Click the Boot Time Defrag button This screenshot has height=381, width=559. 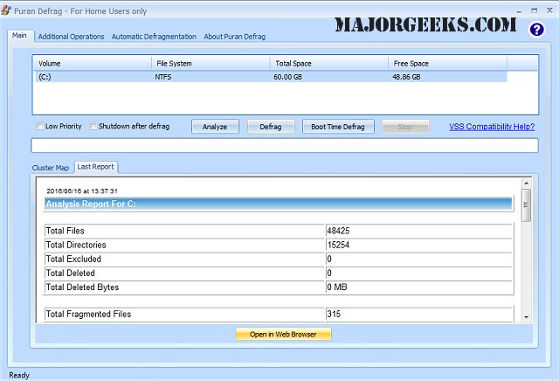click(x=338, y=127)
